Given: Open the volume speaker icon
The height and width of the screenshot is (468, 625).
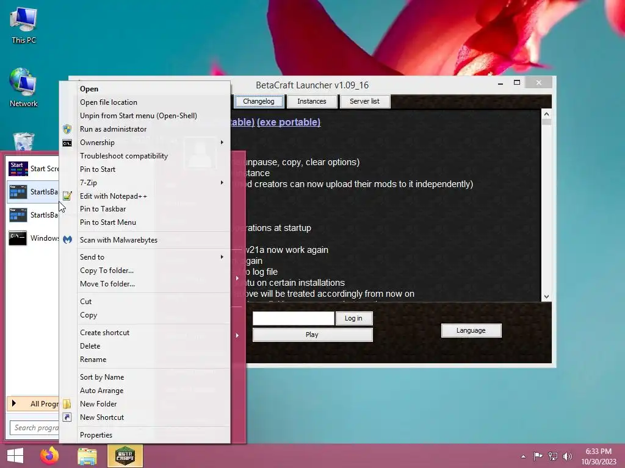Looking at the screenshot, I should pyautogui.click(x=568, y=456).
